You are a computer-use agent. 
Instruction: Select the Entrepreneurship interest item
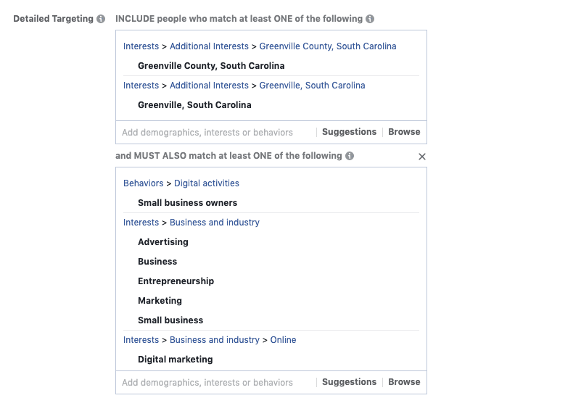(176, 281)
